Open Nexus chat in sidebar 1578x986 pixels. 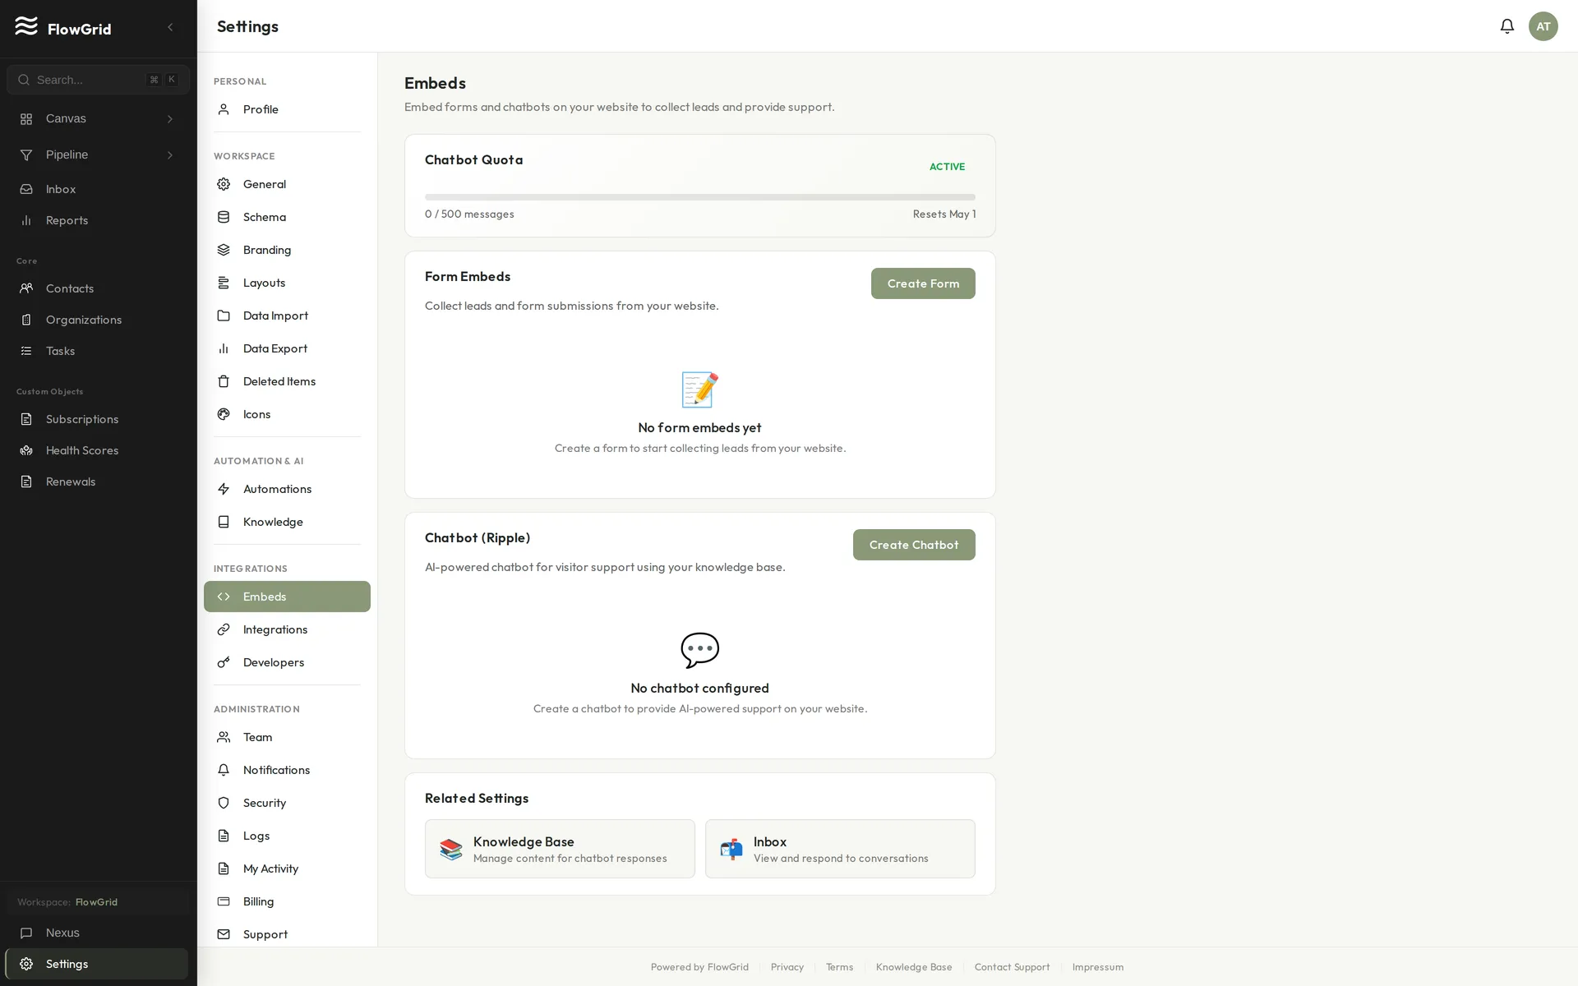coord(98,933)
